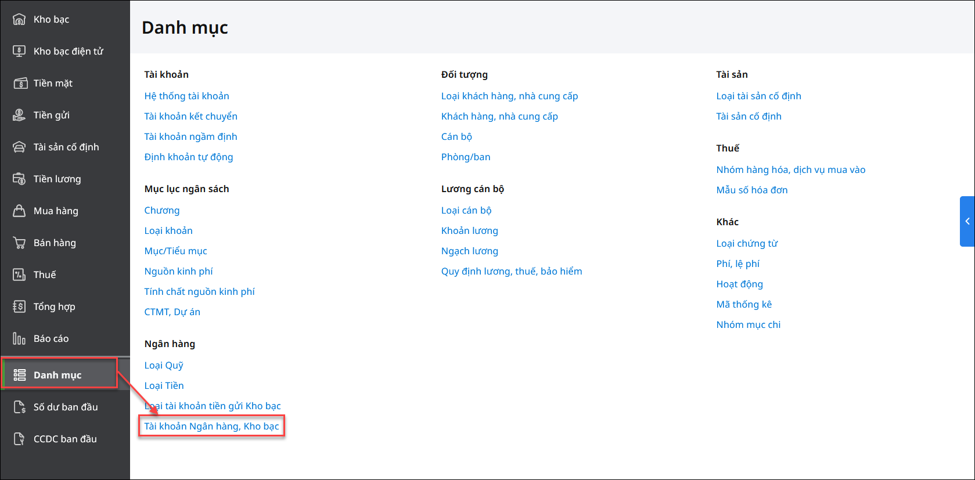Image resolution: width=975 pixels, height=480 pixels.
Task: Click the Loại khoản link
Action: coord(168,230)
